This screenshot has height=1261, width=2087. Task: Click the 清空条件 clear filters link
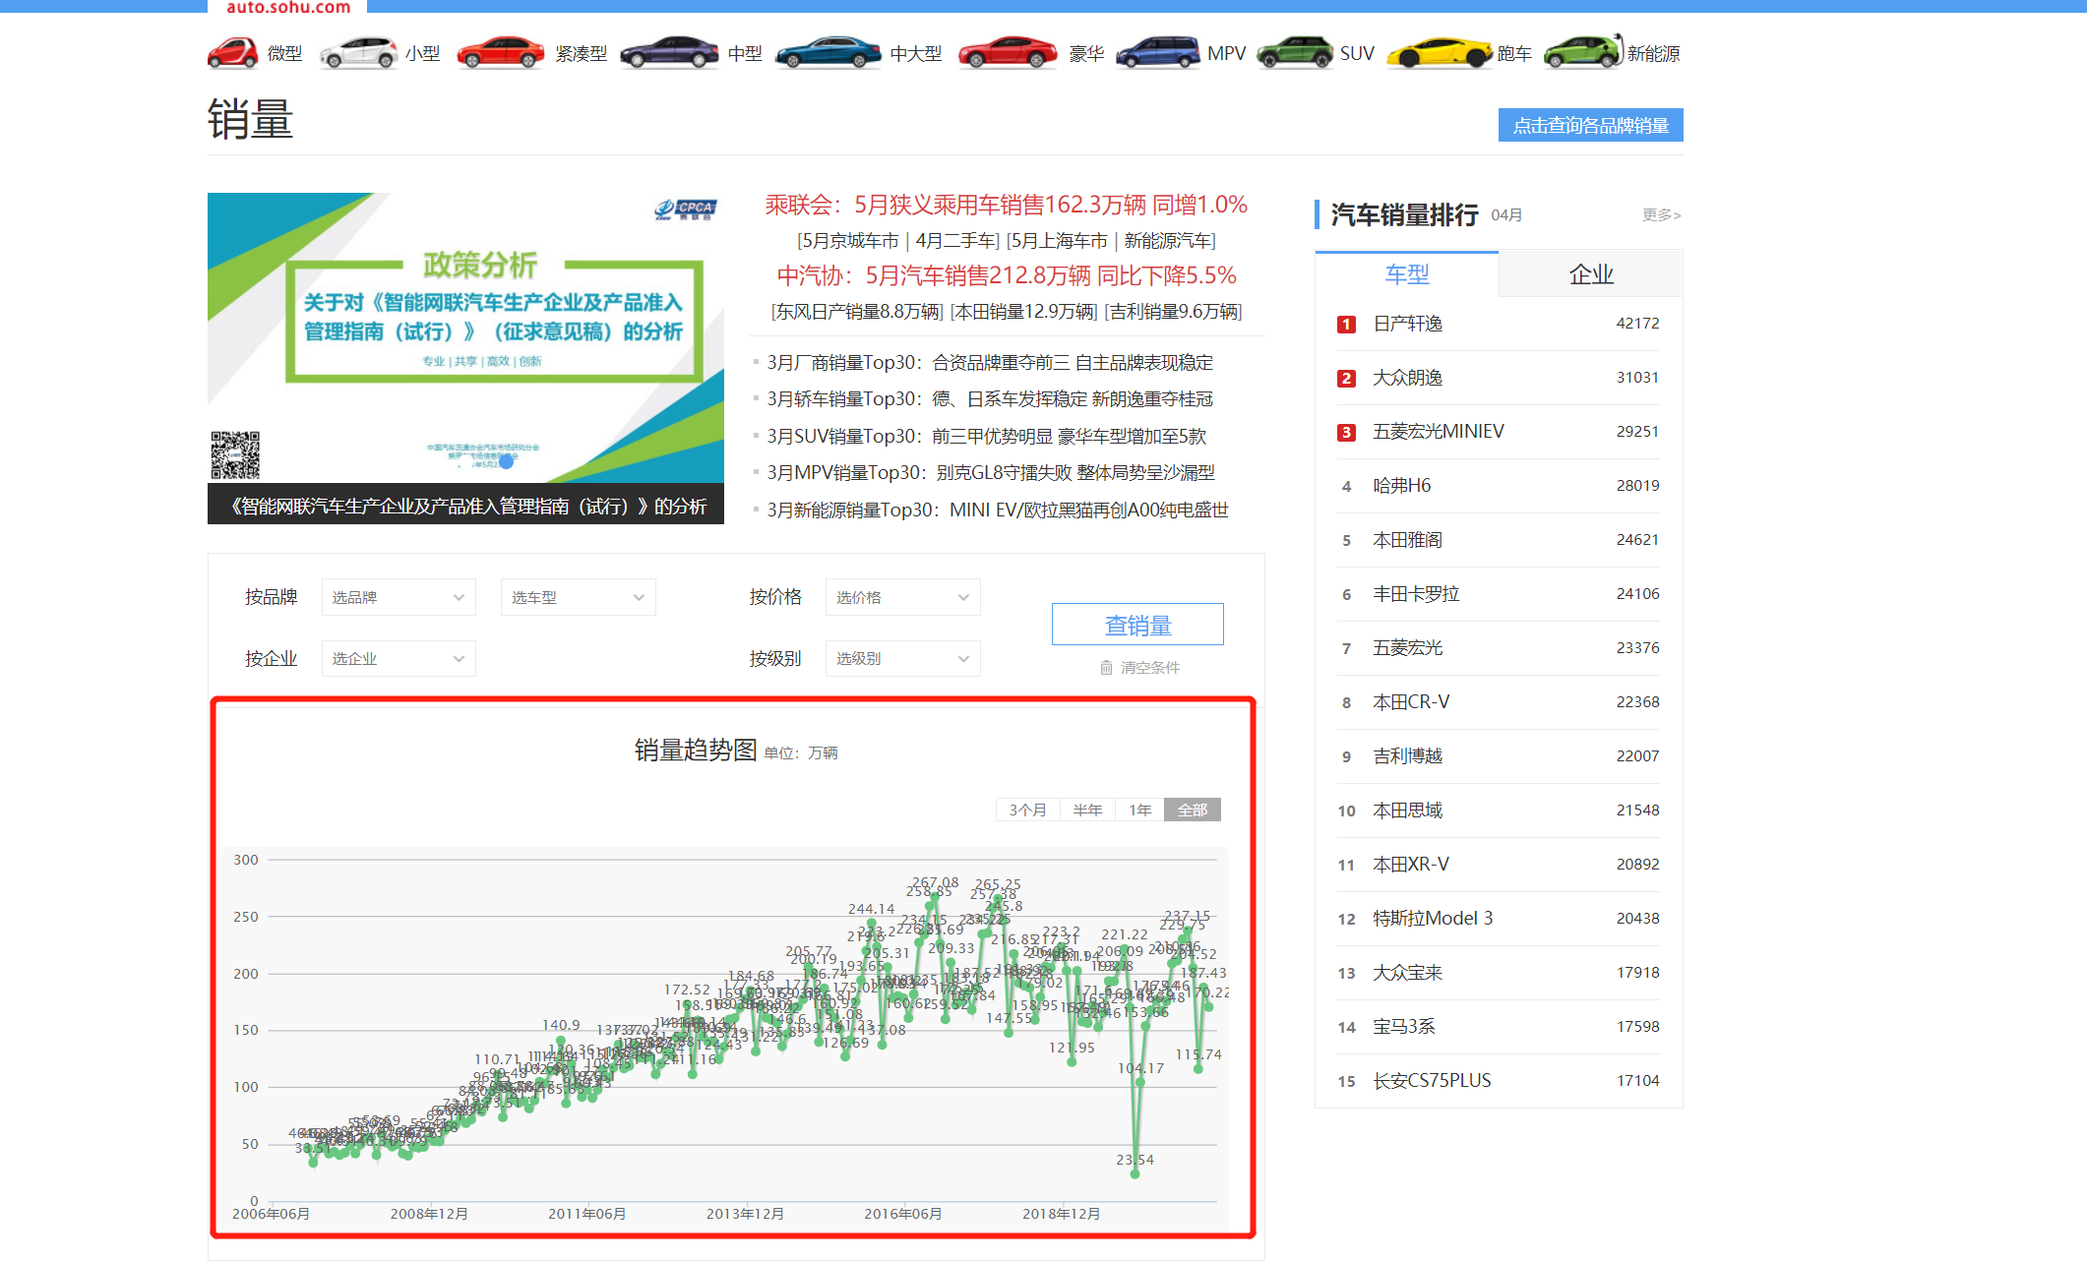pyautogui.click(x=1150, y=667)
